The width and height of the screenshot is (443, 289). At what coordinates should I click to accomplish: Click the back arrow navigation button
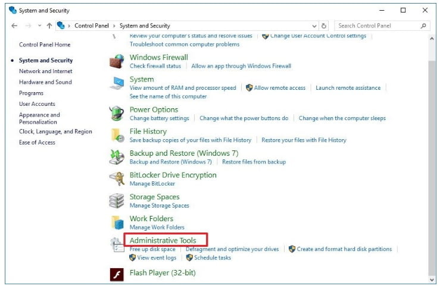[14, 26]
